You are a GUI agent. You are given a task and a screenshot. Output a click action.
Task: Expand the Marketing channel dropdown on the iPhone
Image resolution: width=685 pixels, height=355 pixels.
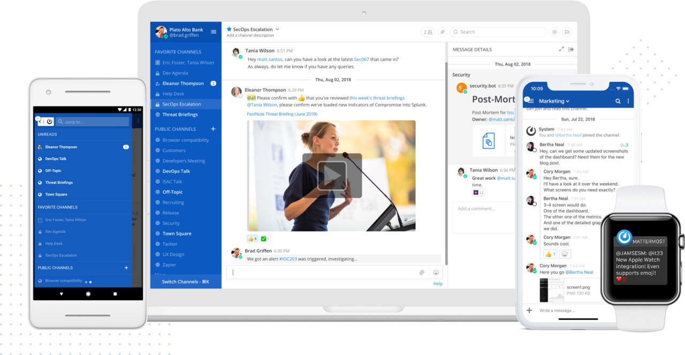567,101
